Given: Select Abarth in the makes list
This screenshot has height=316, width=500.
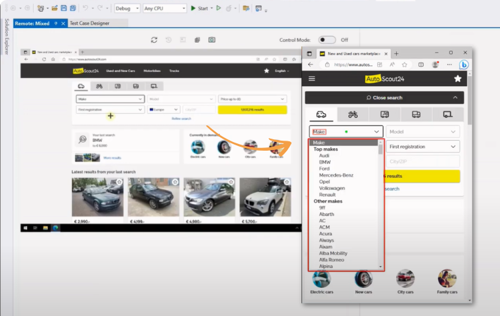Looking at the screenshot, I should (x=327, y=214).
